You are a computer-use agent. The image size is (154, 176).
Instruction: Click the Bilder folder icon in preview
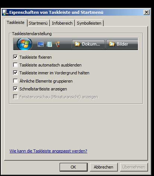coord(112,44)
